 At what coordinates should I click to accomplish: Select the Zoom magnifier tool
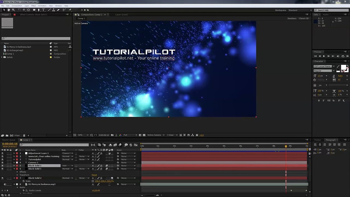(x=13, y=10)
